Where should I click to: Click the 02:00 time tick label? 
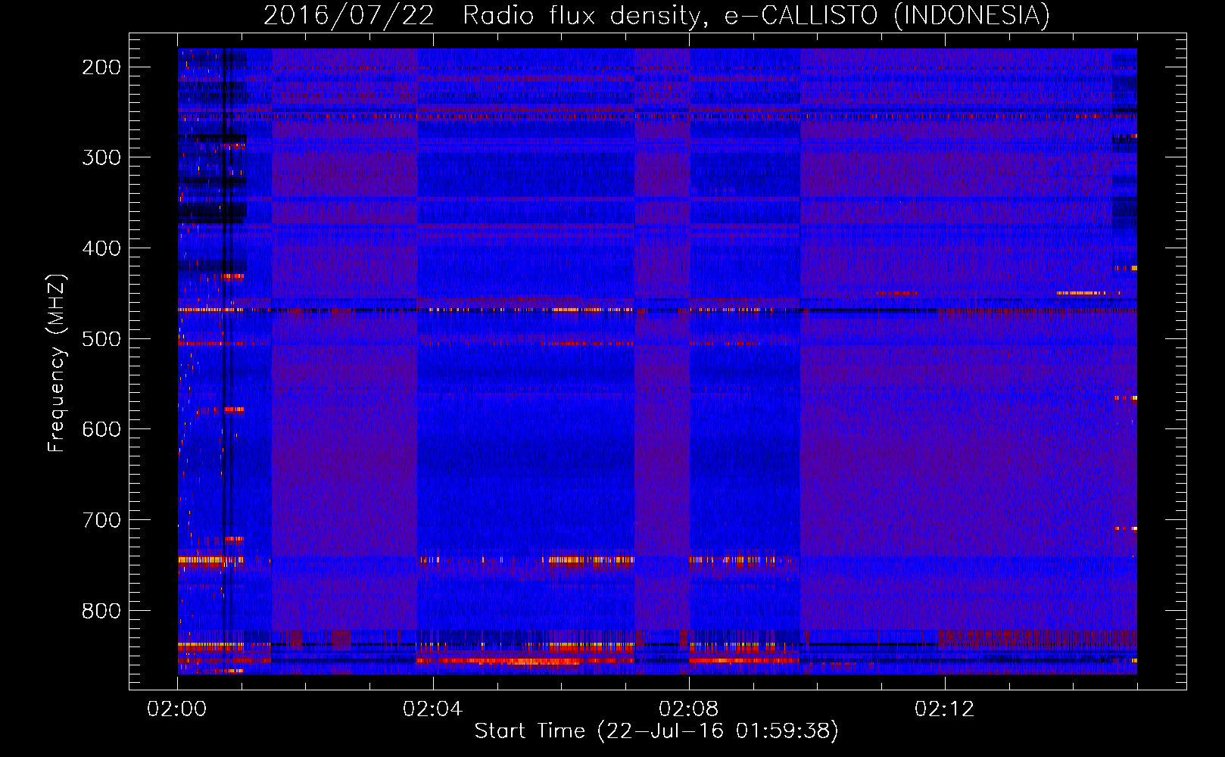click(x=177, y=709)
